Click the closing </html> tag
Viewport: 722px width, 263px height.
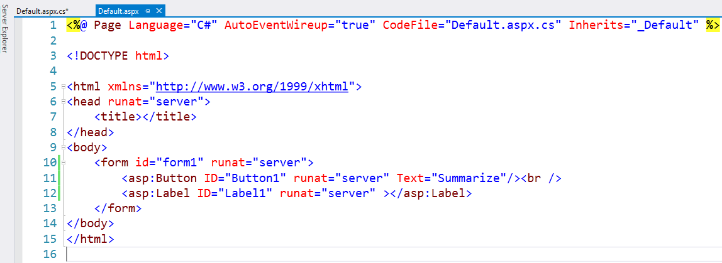[x=91, y=239]
